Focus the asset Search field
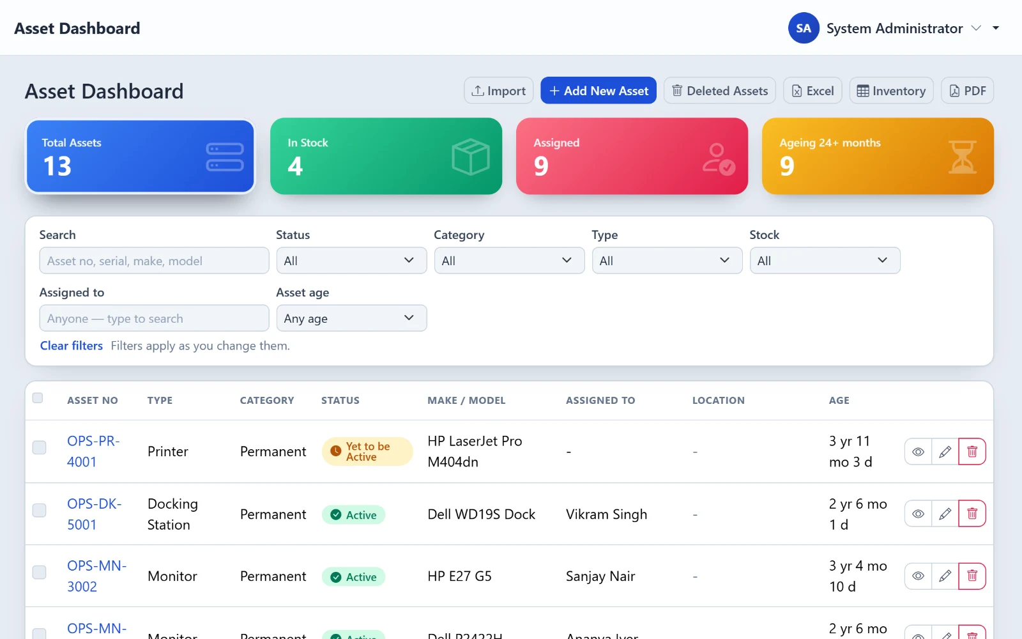 [x=154, y=261]
